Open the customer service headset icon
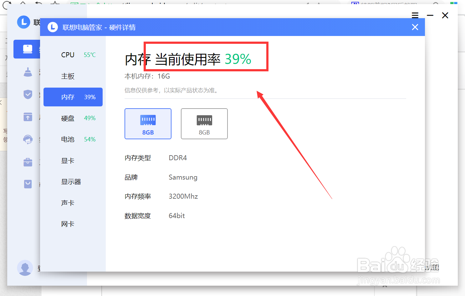Image resolution: width=465 pixels, height=296 pixels. tap(28, 139)
